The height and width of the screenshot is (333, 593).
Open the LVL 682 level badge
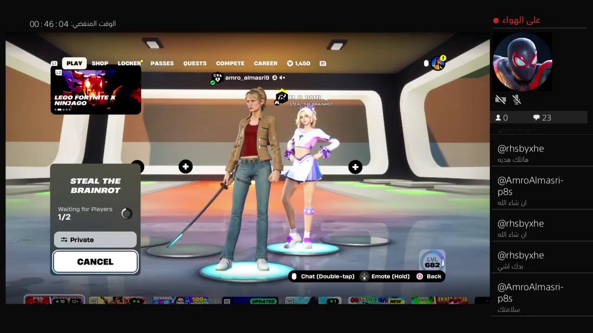[432, 260]
